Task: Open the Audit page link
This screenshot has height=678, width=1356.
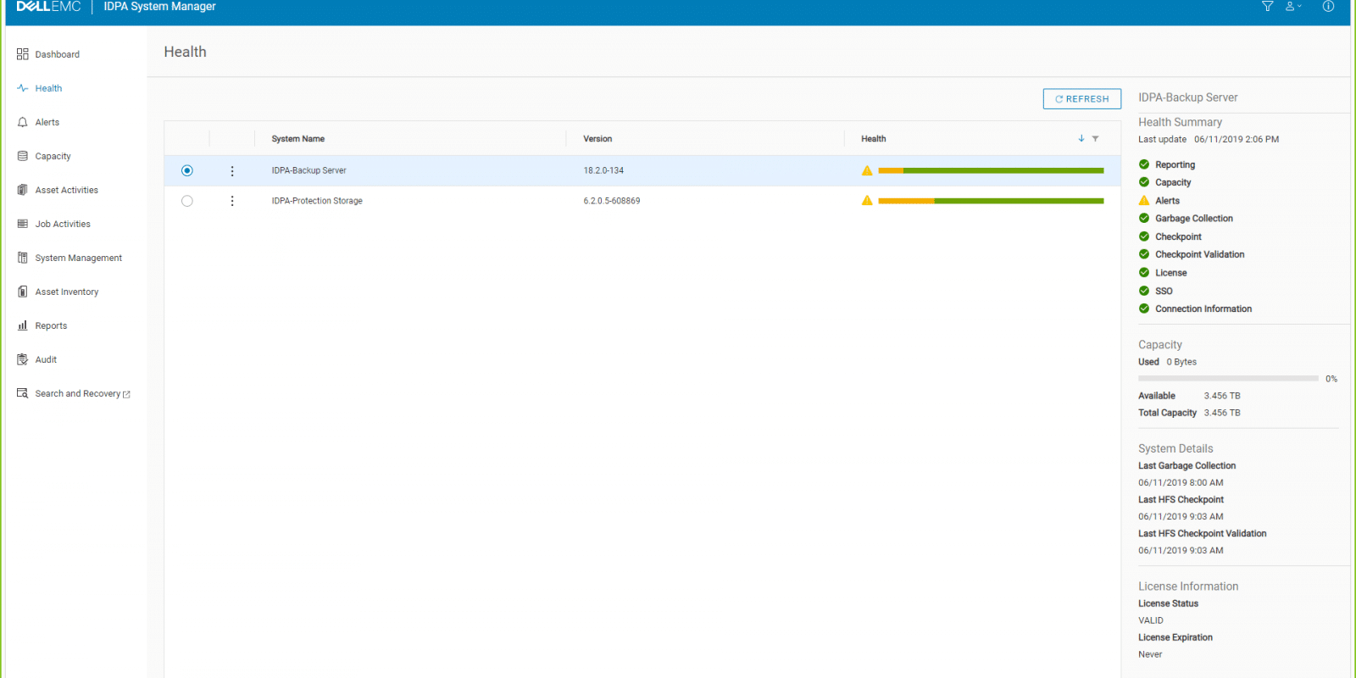Action: (46, 359)
